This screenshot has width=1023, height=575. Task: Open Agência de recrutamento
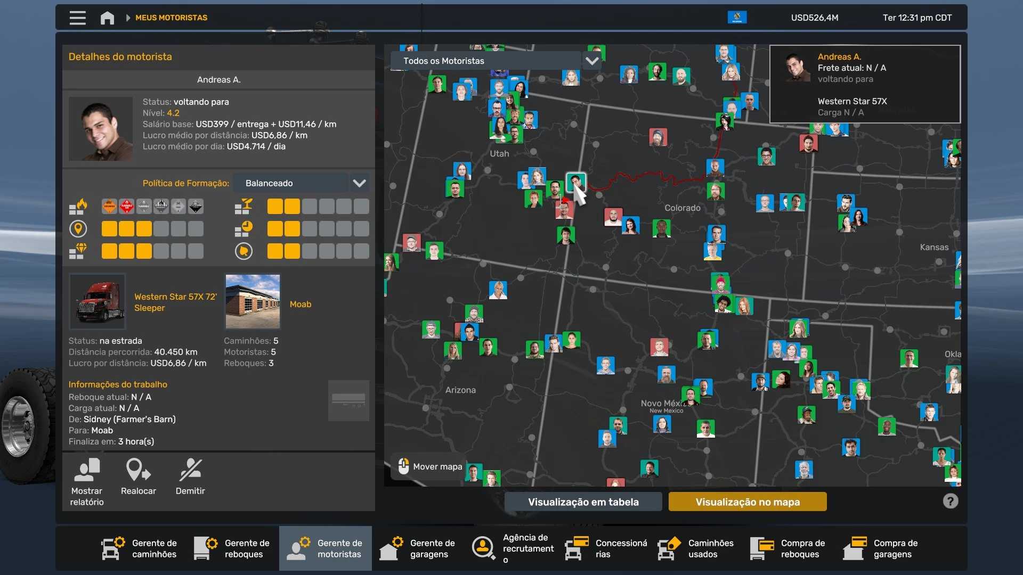coord(513,548)
